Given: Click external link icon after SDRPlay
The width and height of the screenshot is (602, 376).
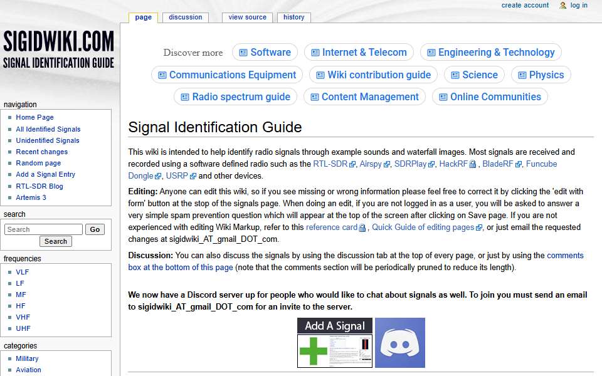Looking at the screenshot, I should 431,164.
